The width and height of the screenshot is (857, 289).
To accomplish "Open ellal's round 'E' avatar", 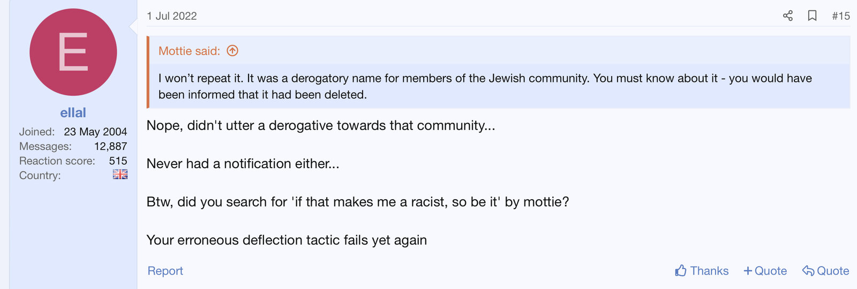I will [73, 52].
